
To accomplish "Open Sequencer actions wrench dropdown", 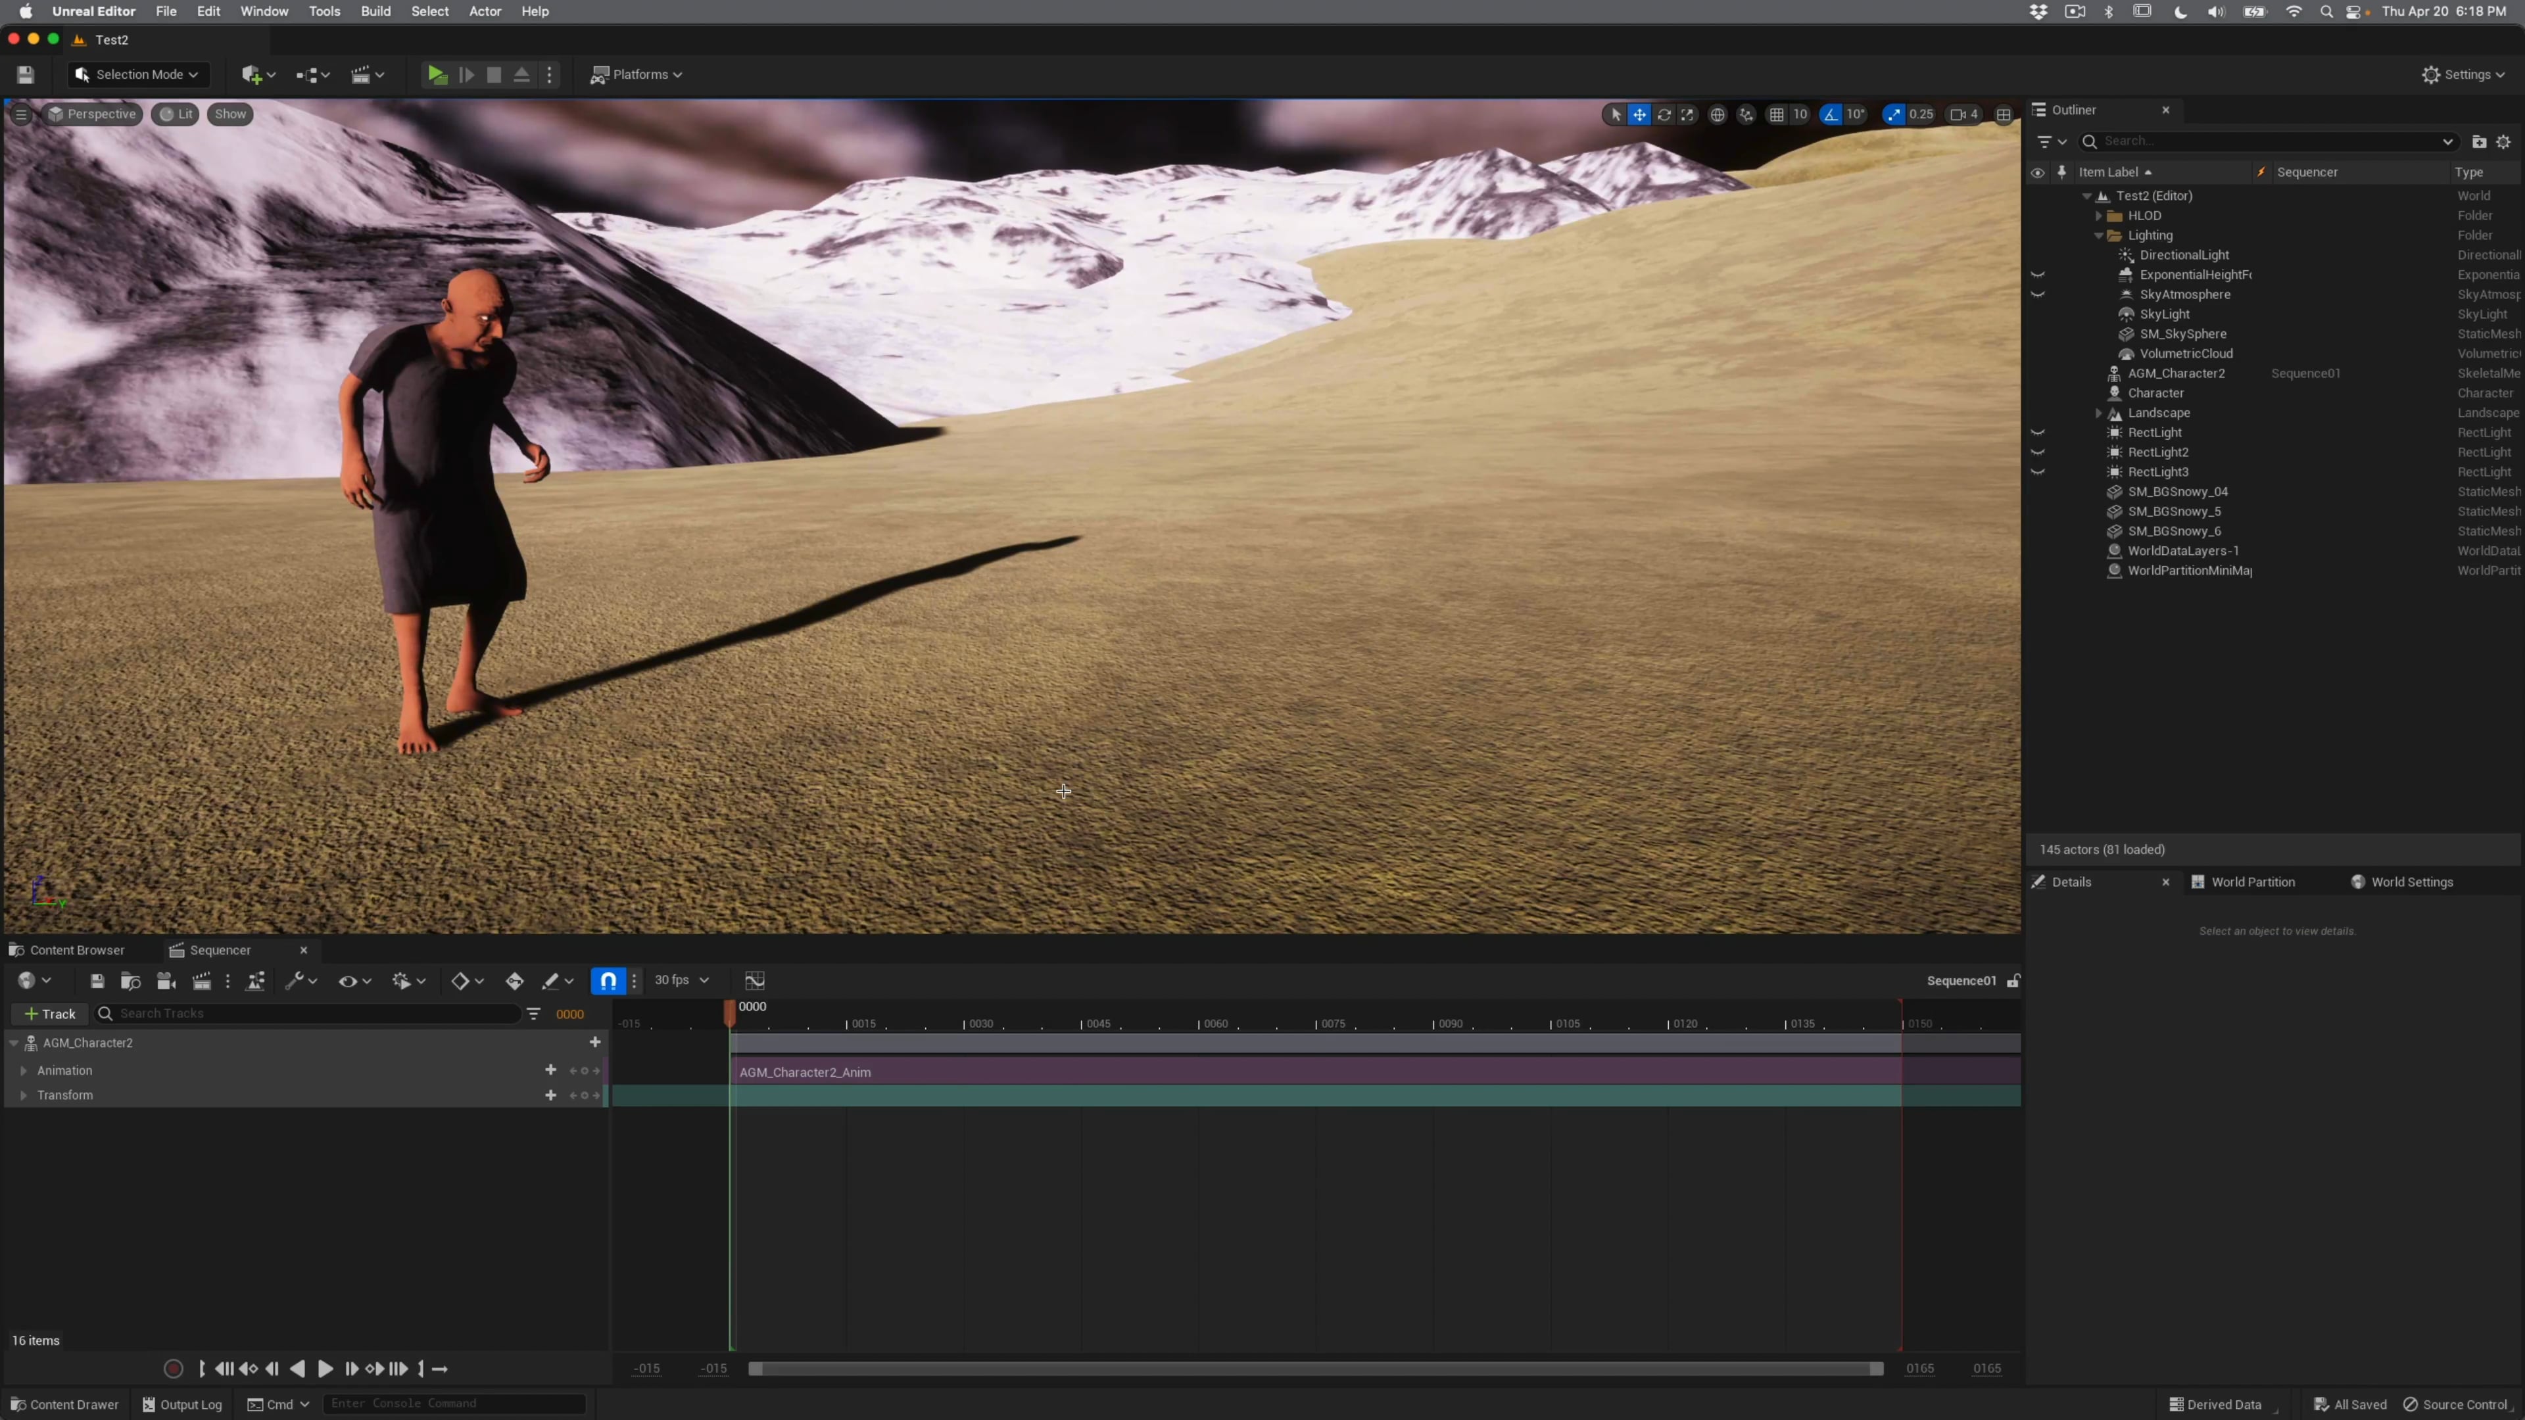I will [x=300, y=981].
